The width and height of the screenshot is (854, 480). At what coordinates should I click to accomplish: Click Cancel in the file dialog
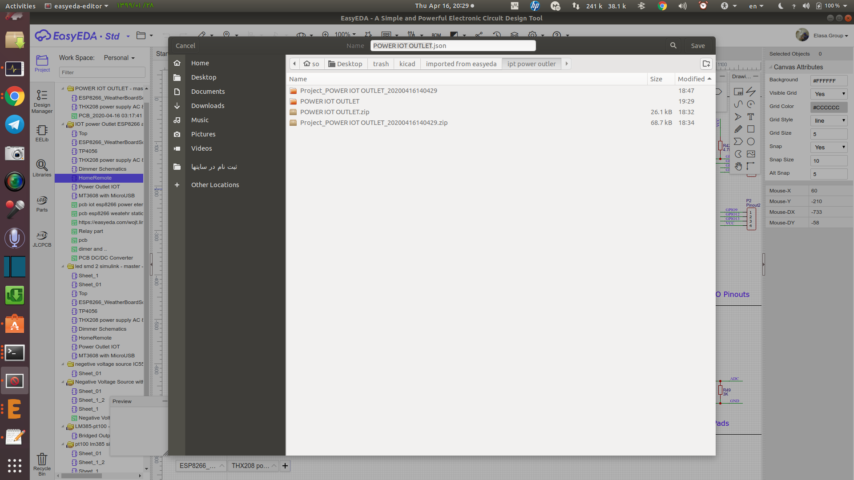185,45
